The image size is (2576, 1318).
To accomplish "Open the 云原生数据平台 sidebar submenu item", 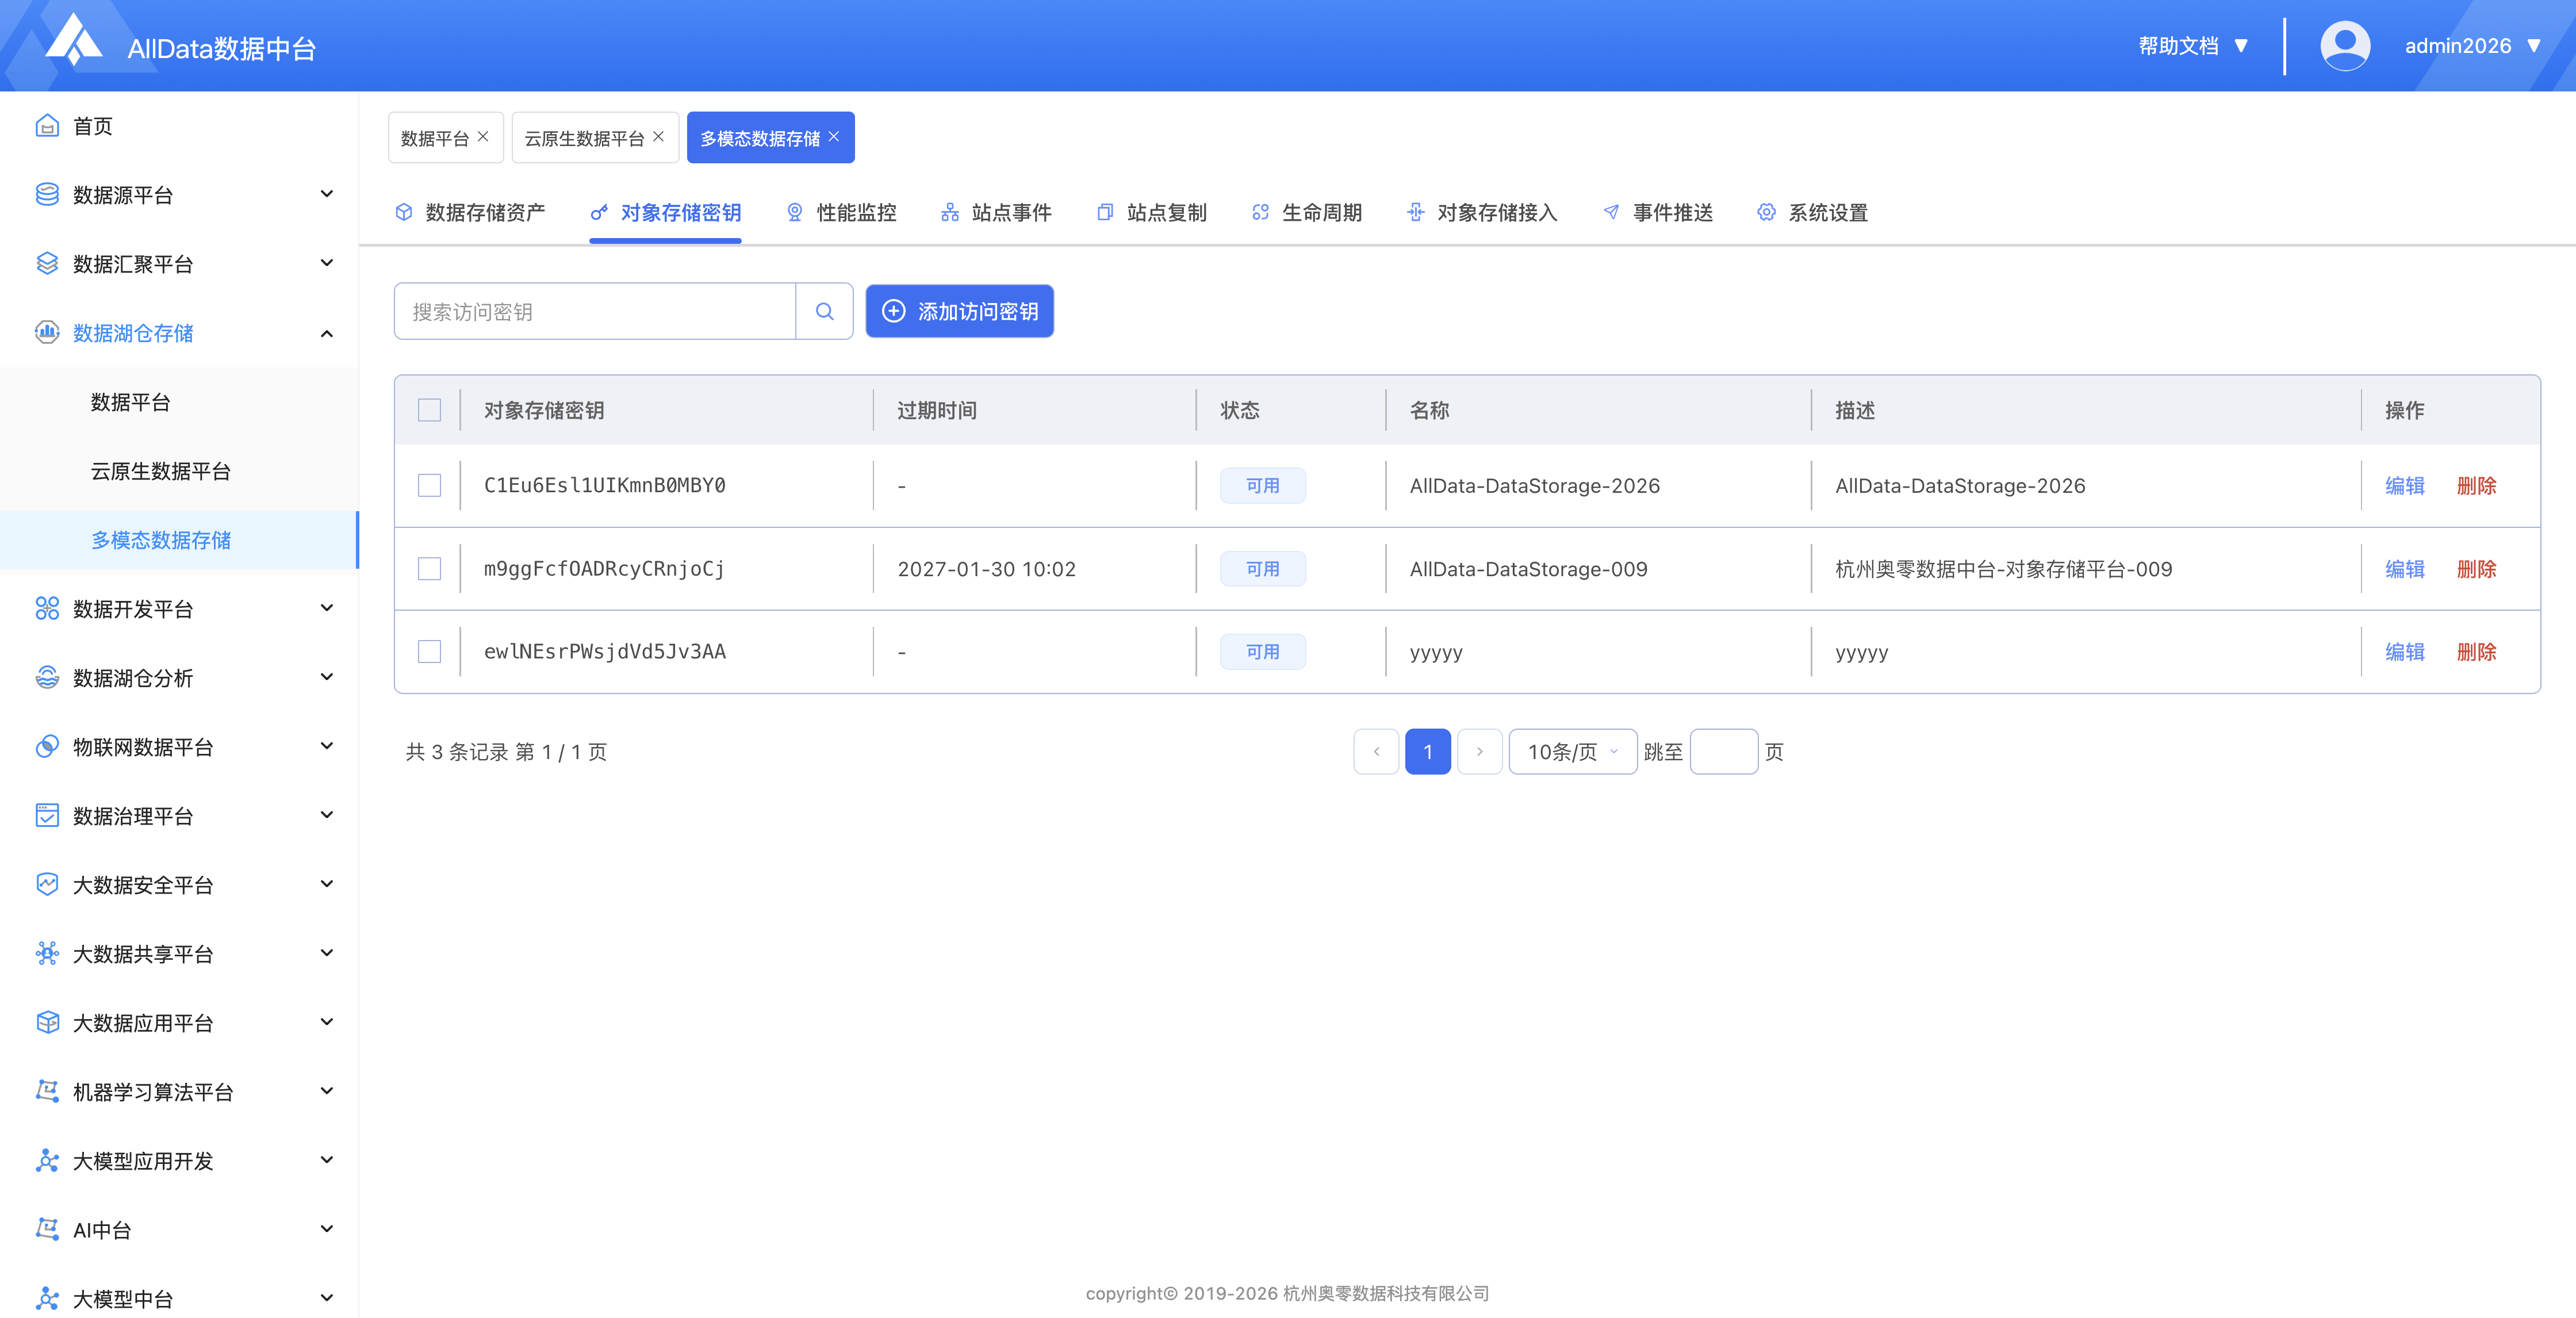I will (179, 470).
